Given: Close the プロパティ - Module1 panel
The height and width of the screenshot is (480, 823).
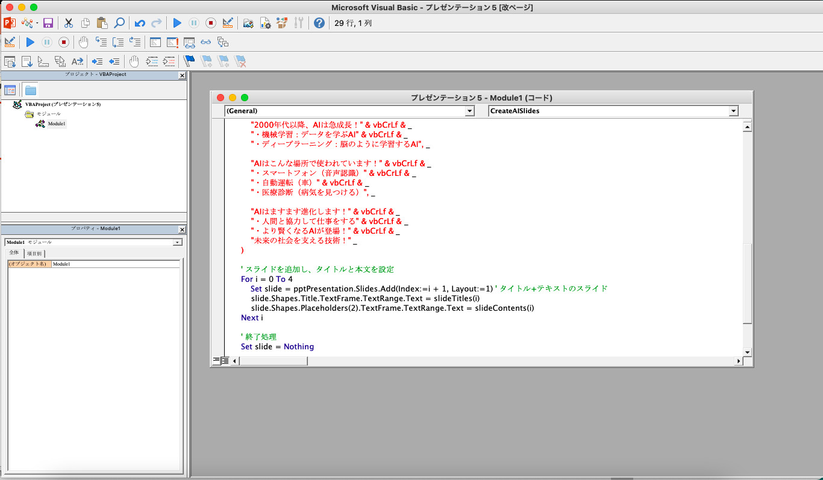Looking at the screenshot, I should pyautogui.click(x=183, y=230).
